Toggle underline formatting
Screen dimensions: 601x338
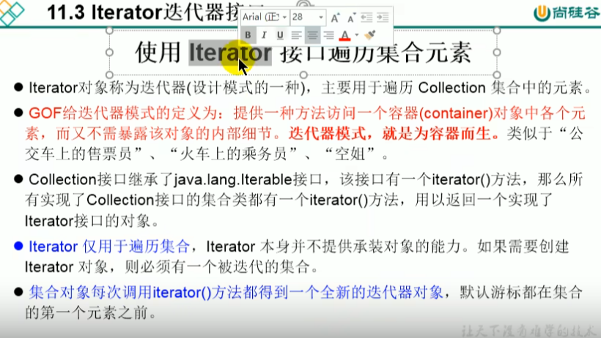279,34
